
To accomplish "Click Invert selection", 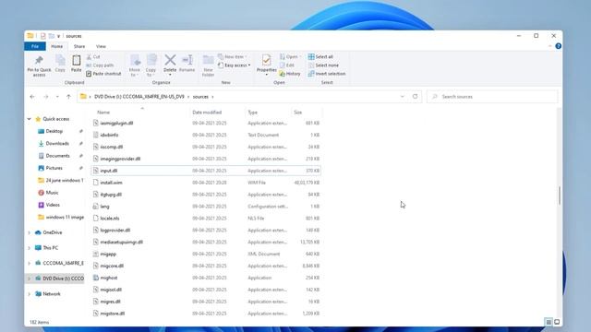I will 326,74.
